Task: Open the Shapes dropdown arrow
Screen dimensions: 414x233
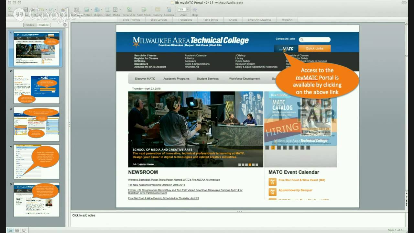Action: [101, 10]
